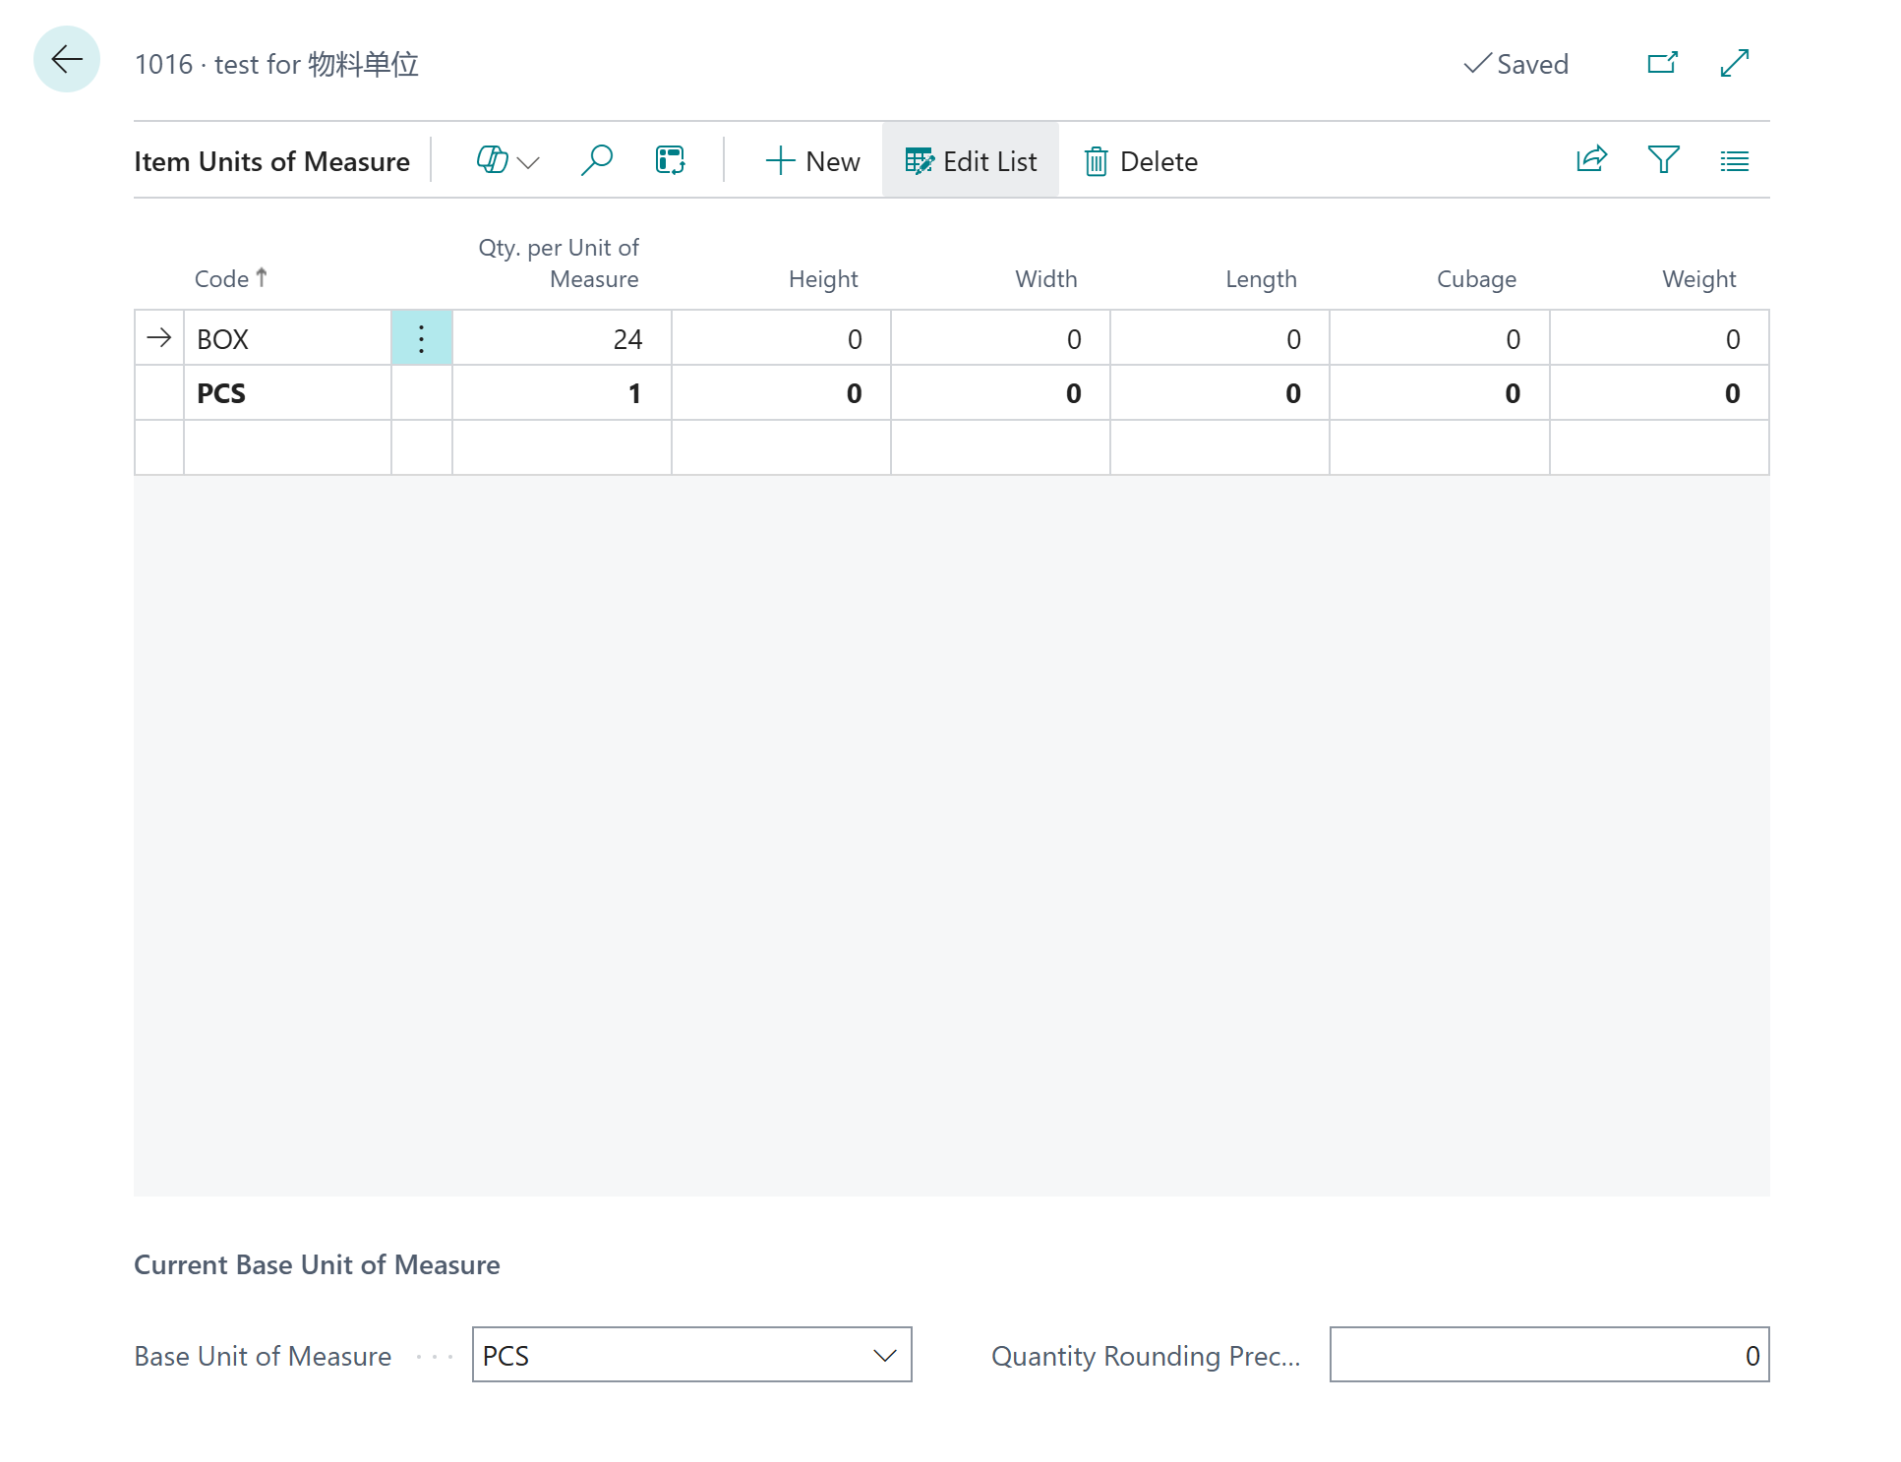This screenshot has width=1901, height=1462.
Task: Click the list view layout icon
Action: tap(1734, 160)
